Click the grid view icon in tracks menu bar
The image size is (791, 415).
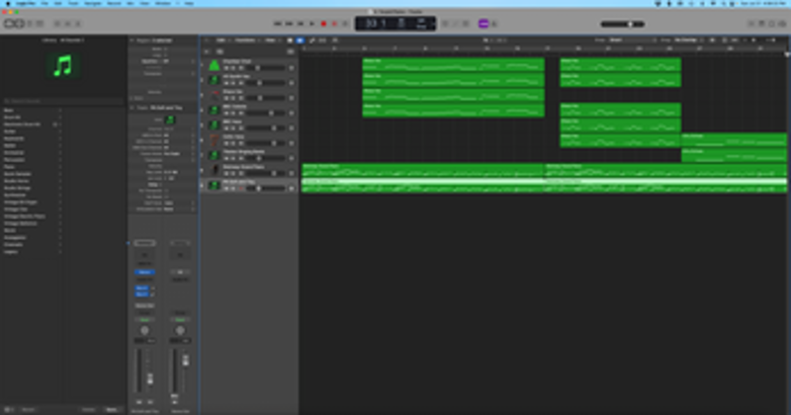(x=290, y=41)
